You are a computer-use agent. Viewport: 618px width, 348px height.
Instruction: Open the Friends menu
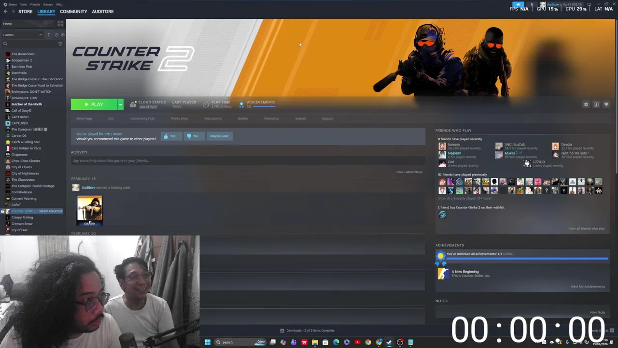[35, 4]
